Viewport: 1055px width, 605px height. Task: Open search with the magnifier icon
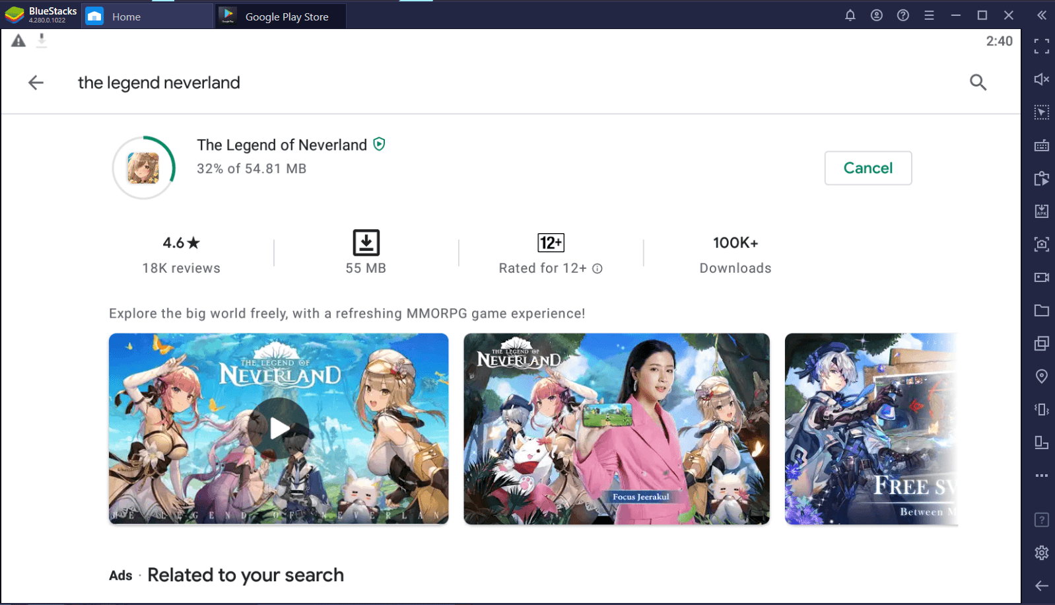[978, 83]
